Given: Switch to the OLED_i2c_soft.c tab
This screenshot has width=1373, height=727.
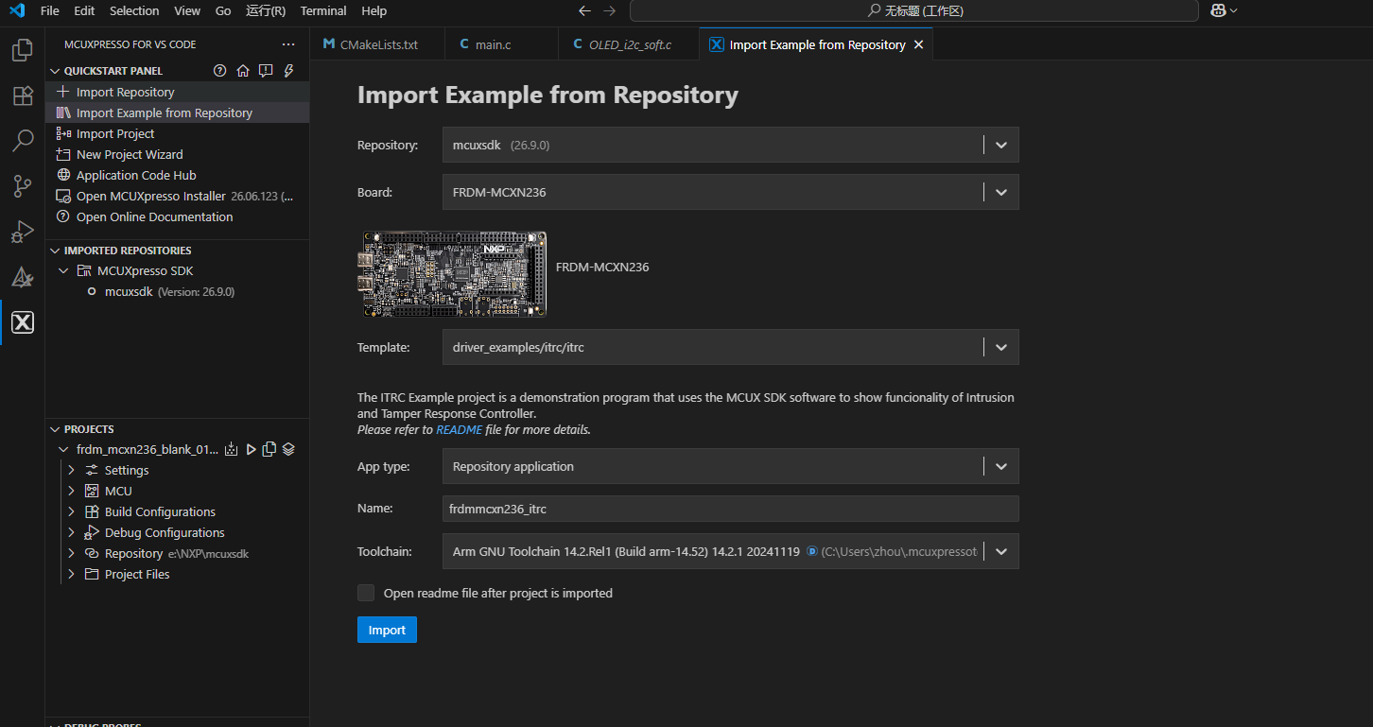Looking at the screenshot, I should point(629,44).
